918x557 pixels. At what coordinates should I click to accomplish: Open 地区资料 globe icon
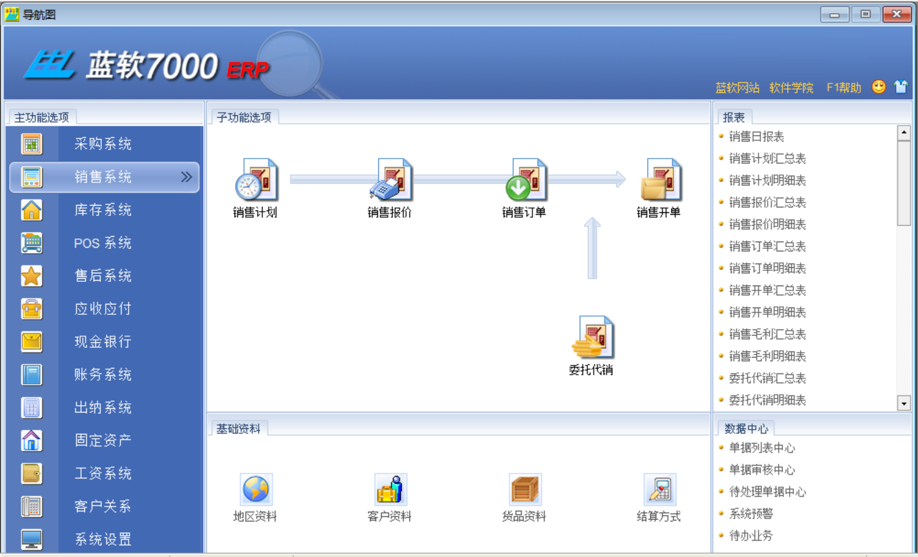pos(256,489)
